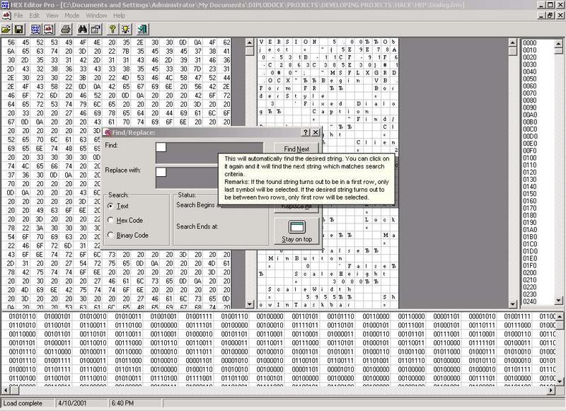Screen dimensions: 566x411
Task: Open Find with the binoculars icon
Action: click(83, 29)
